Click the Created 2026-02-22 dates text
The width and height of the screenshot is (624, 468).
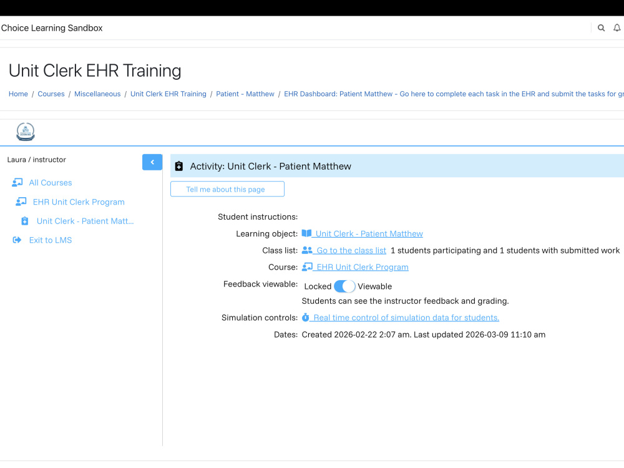424,334
